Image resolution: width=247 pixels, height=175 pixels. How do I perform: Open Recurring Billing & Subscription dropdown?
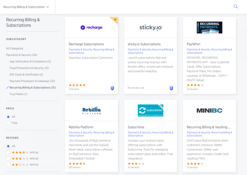click(x=26, y=7)
